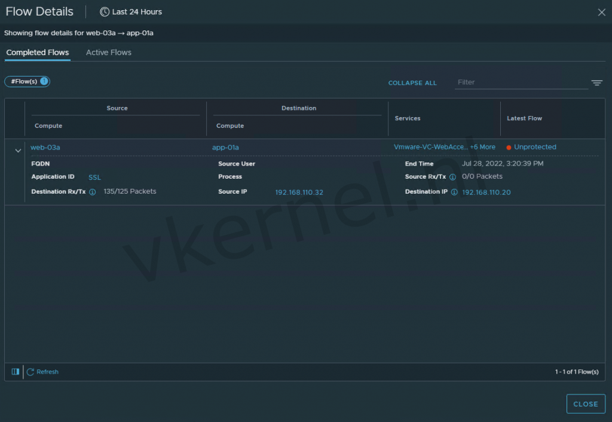
Task: Collapse the web-03a flow row chevron
Action: click(x=17, y=150)
